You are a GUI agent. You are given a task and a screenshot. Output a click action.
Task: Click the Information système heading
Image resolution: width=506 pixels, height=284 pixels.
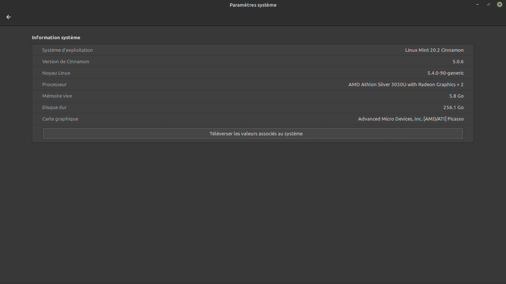(x=56, y=37)
